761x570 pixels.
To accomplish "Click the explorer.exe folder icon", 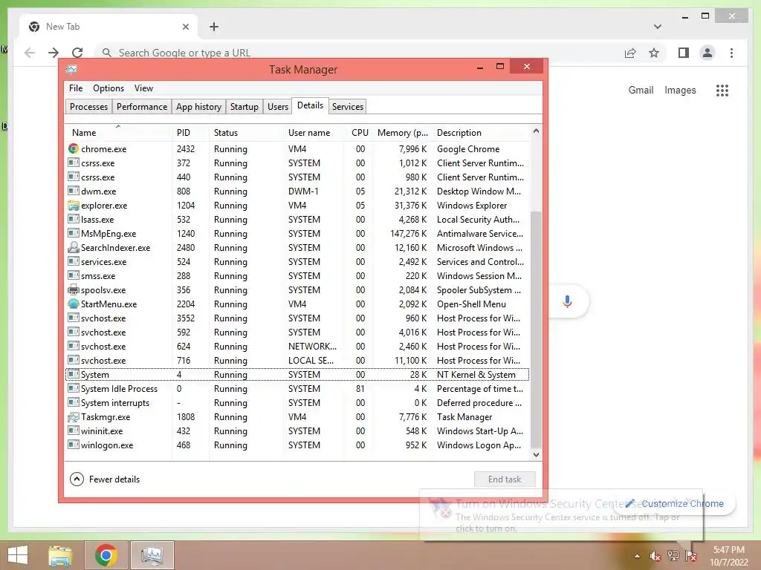I will (74, 205).
